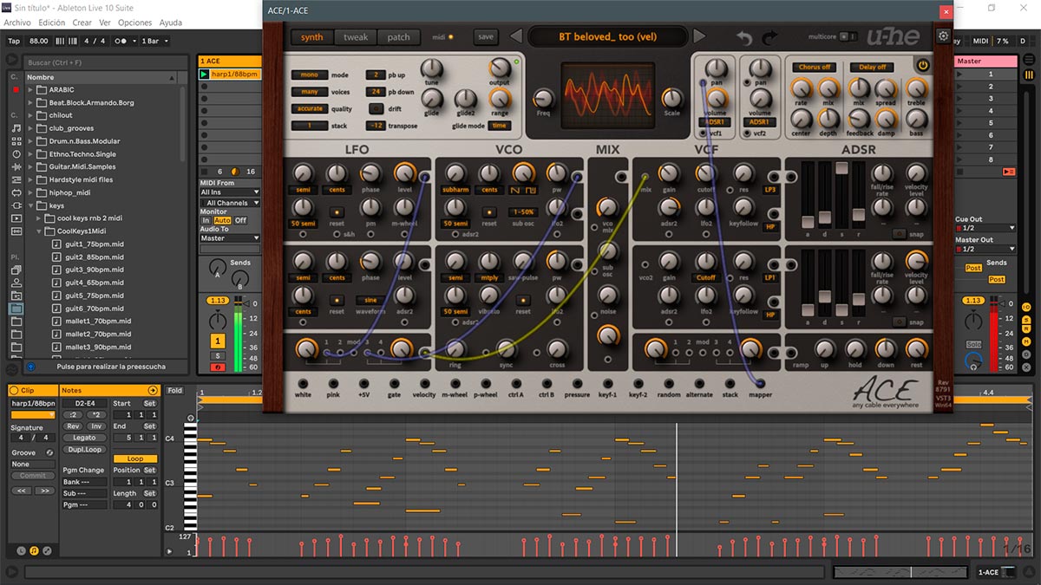Load next preset with right arrow
This screenshot has height=585, width=1041.
(x=699, y=36)
